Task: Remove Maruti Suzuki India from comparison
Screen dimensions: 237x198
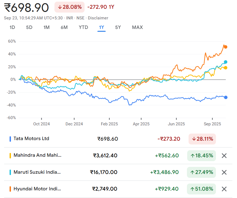Action: click(x=224, y=172)
